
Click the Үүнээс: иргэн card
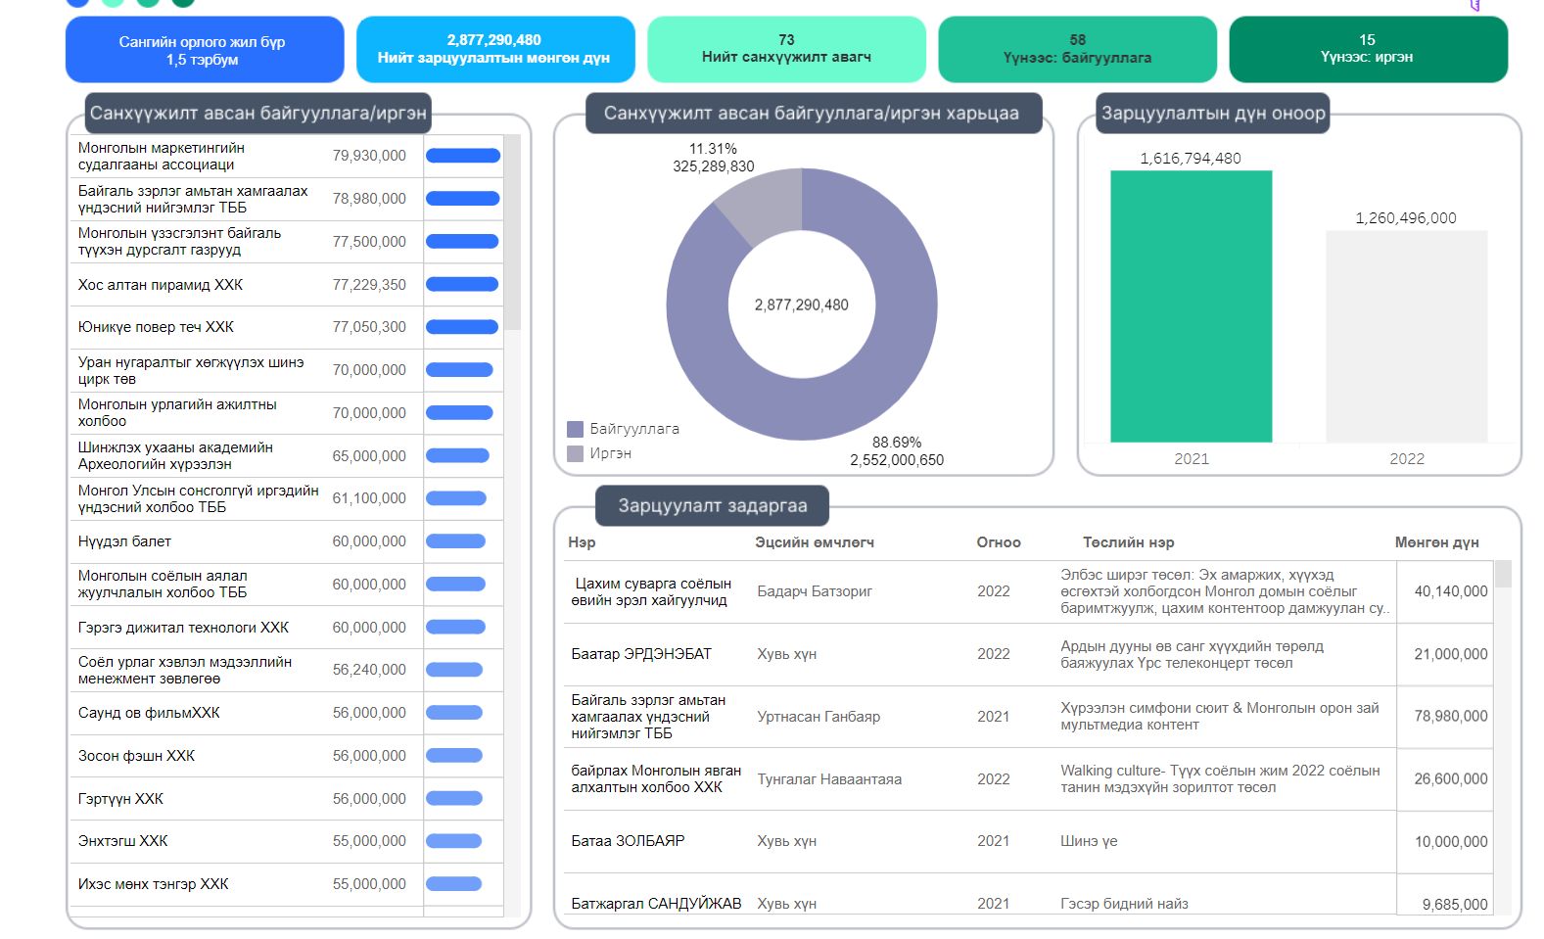click(x=1367, y=49)
